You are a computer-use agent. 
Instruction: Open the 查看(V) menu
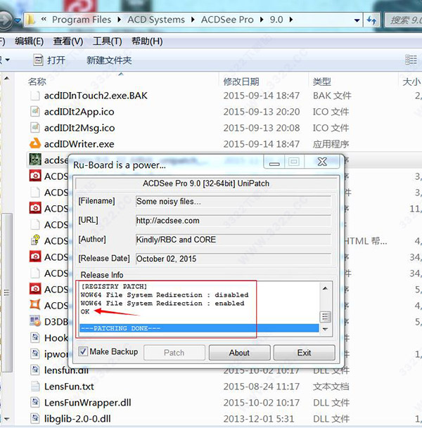coord(68,41)
